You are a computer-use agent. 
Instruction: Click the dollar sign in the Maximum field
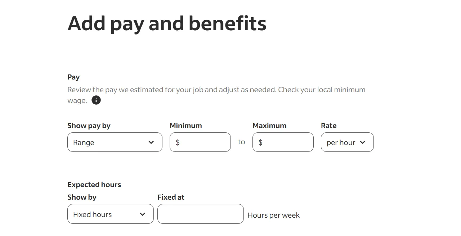260,142
